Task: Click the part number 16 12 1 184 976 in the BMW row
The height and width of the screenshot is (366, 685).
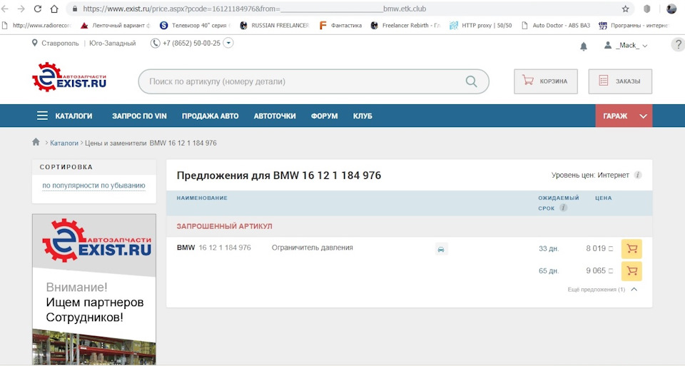Action: coord(225,248)
